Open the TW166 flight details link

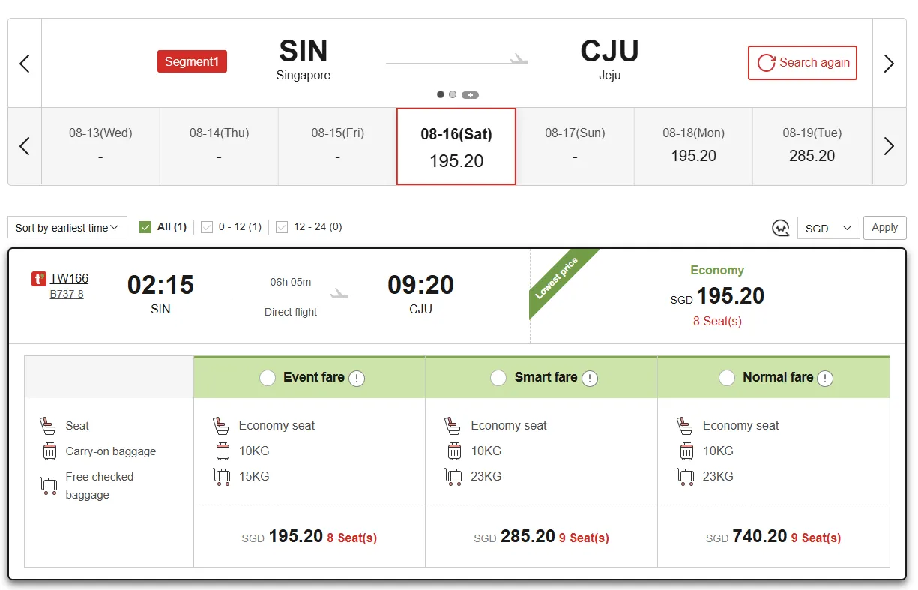(69, 279)
